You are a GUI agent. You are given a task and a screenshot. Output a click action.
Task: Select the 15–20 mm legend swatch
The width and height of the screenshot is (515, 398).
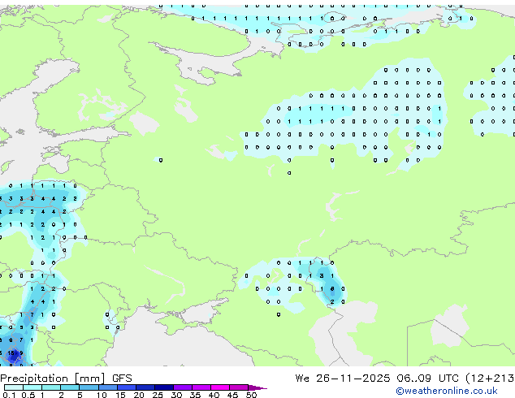[x=126, y=387]
